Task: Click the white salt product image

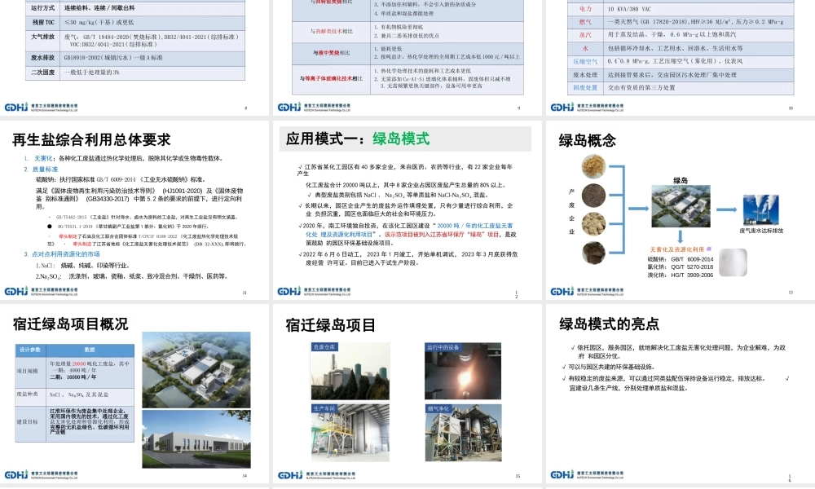Action: tap(733, 262)
